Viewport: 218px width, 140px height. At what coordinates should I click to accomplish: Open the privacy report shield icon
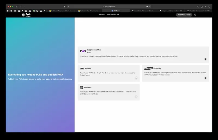[65, 7]
